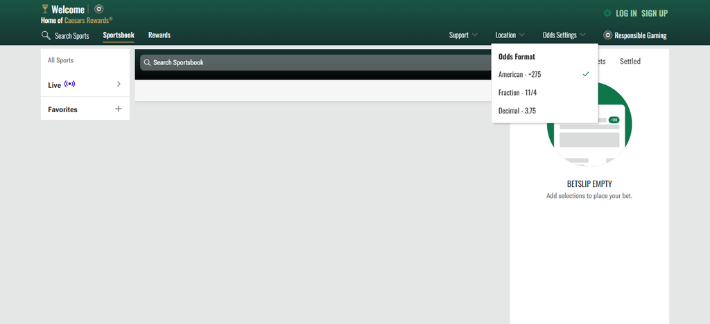The image size is (710, 324).
Task: Click the Caesars Rewards text
Action: (x=87, y=20)
